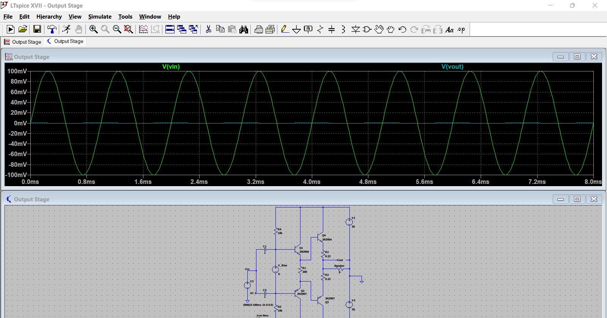Click the SPICE directive .op icon
607x318 pixels.
(461, 29)
